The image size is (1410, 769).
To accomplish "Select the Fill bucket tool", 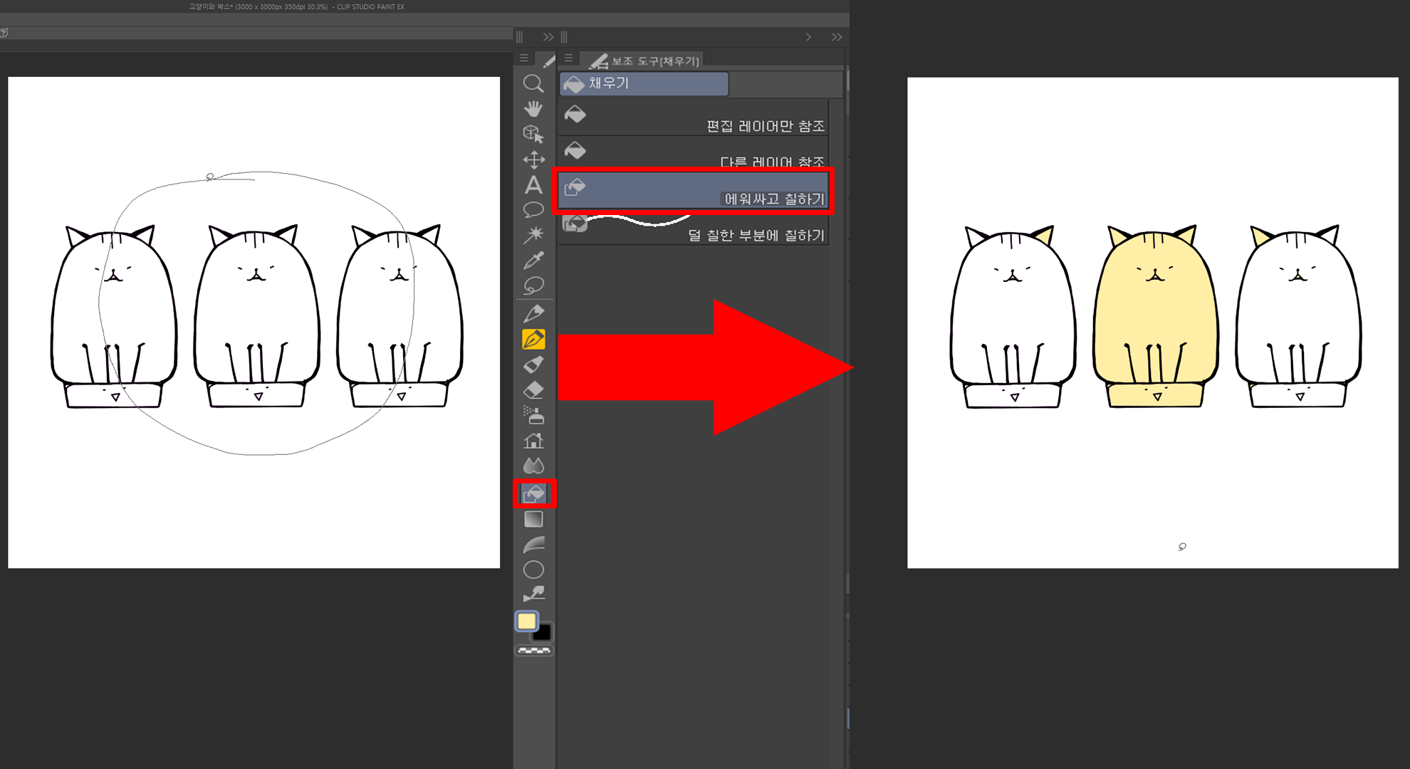I will click(x=533, y=493).
